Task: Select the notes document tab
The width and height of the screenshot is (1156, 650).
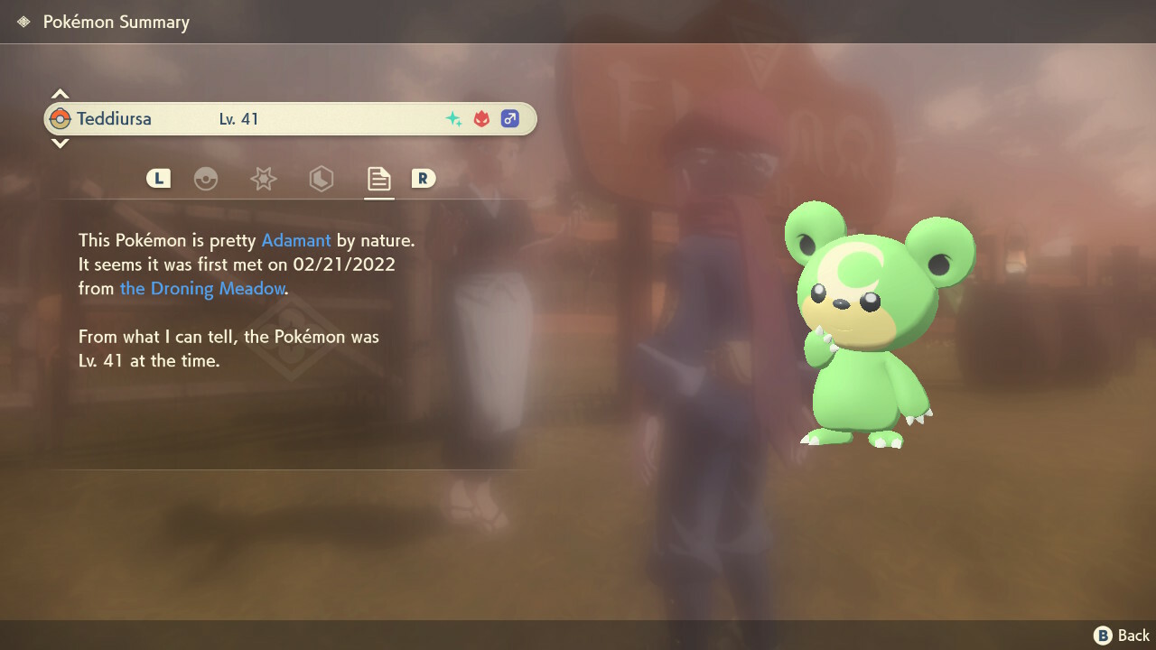Action: pyautogui.click(x=378, y=179)
